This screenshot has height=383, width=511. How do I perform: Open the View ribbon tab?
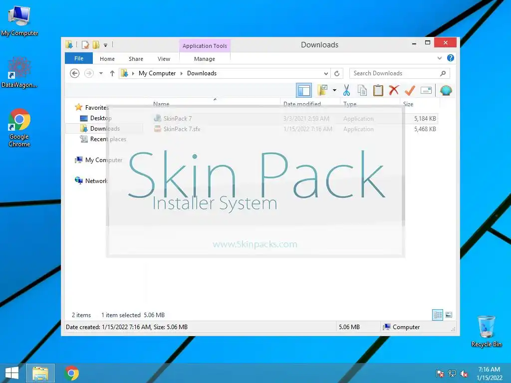click(164, 59)
